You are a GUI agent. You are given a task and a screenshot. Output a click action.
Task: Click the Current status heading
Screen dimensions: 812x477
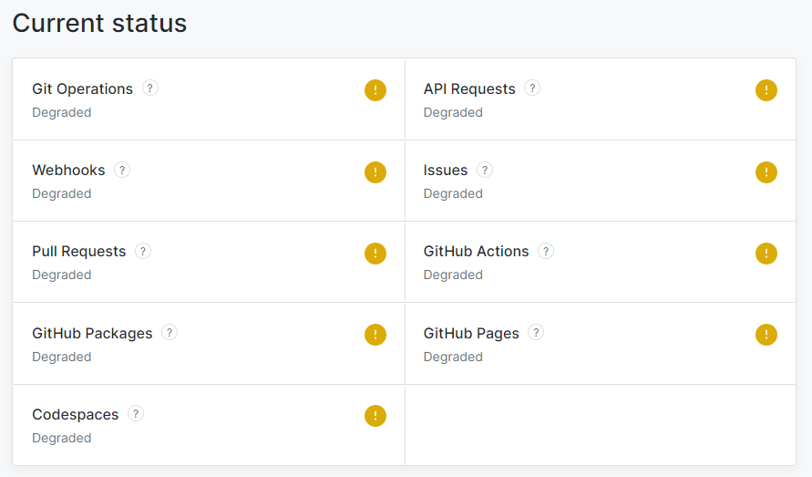pos(99,24)
